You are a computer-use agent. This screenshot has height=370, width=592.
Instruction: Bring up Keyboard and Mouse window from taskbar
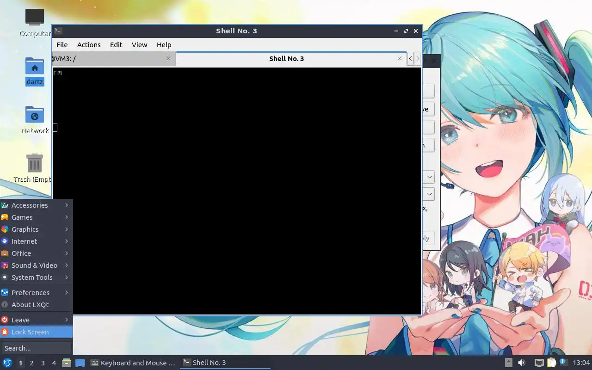click(x=133, y=363)
